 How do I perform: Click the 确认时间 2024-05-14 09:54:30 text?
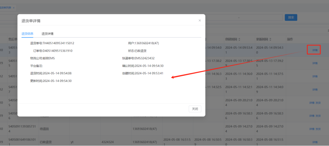pyautogui.click(x=143, y=66)
